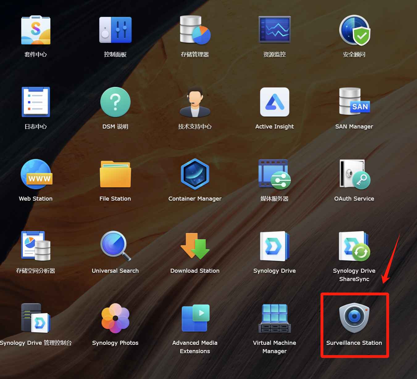Launch Download Station
Image resolution: width=417 pixels, height=379 pixels.
click(195, 246)
